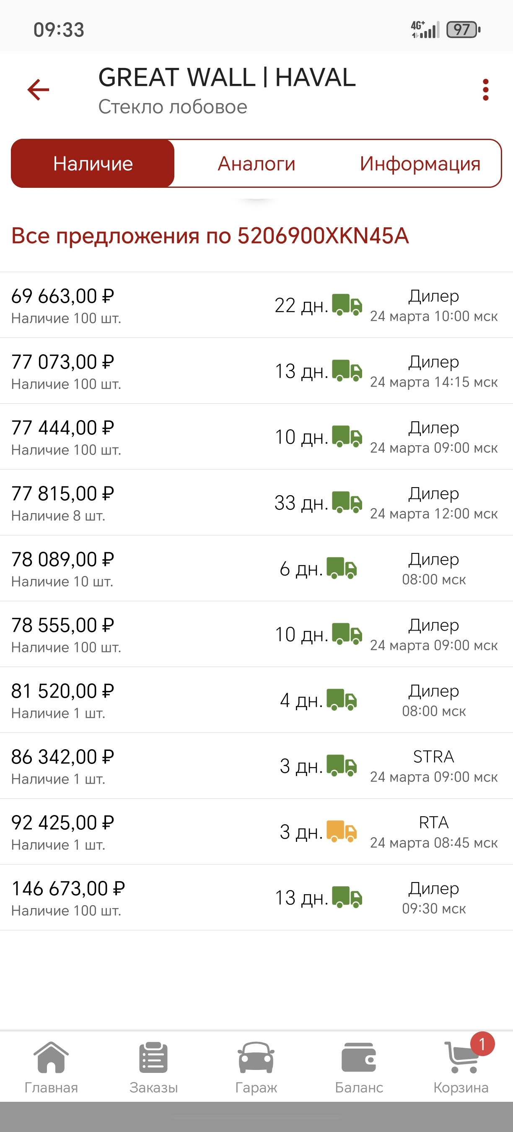Tap the part number heading 5206900XKN45A
This screenshot has height=1132, width=513.
(x=210, y=236)
